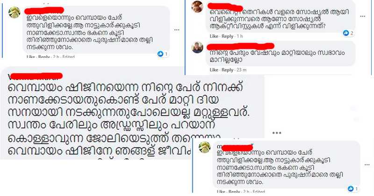Open the '1 h' timestamp link
The height and width of the screenshot is (196, 374).
[240, 36]
